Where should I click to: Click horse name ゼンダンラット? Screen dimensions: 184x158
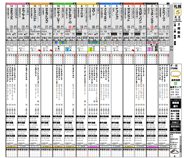(x=129, y=15)
